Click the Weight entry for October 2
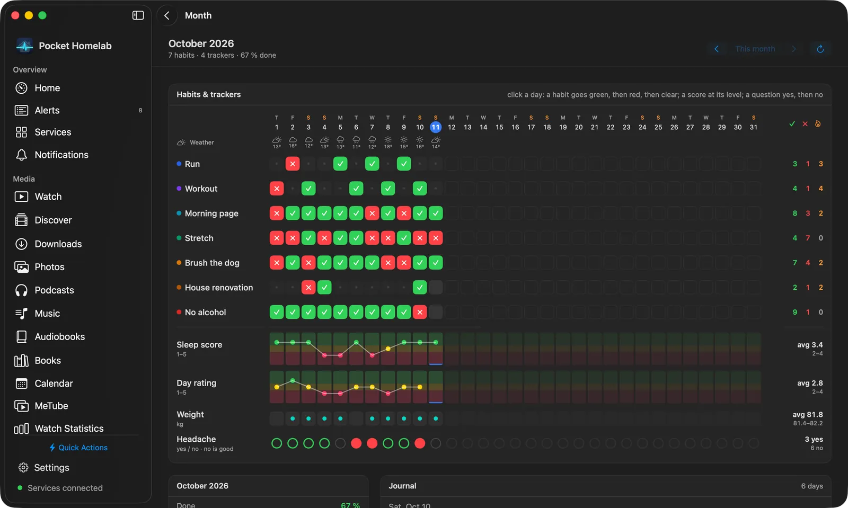The height and width of the screenshot is (508, 848). pos(293,418)
